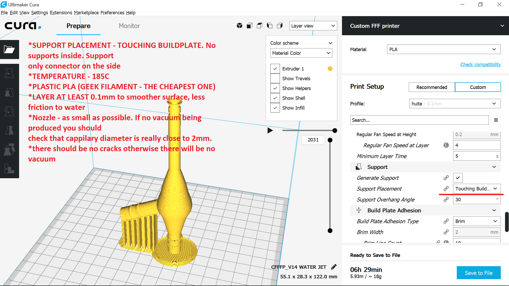The height and width of the screenshot is (286, 509).
Task: Click fx icon for Regular Fan Speed at Layer
Action: (x=446, y=145)
